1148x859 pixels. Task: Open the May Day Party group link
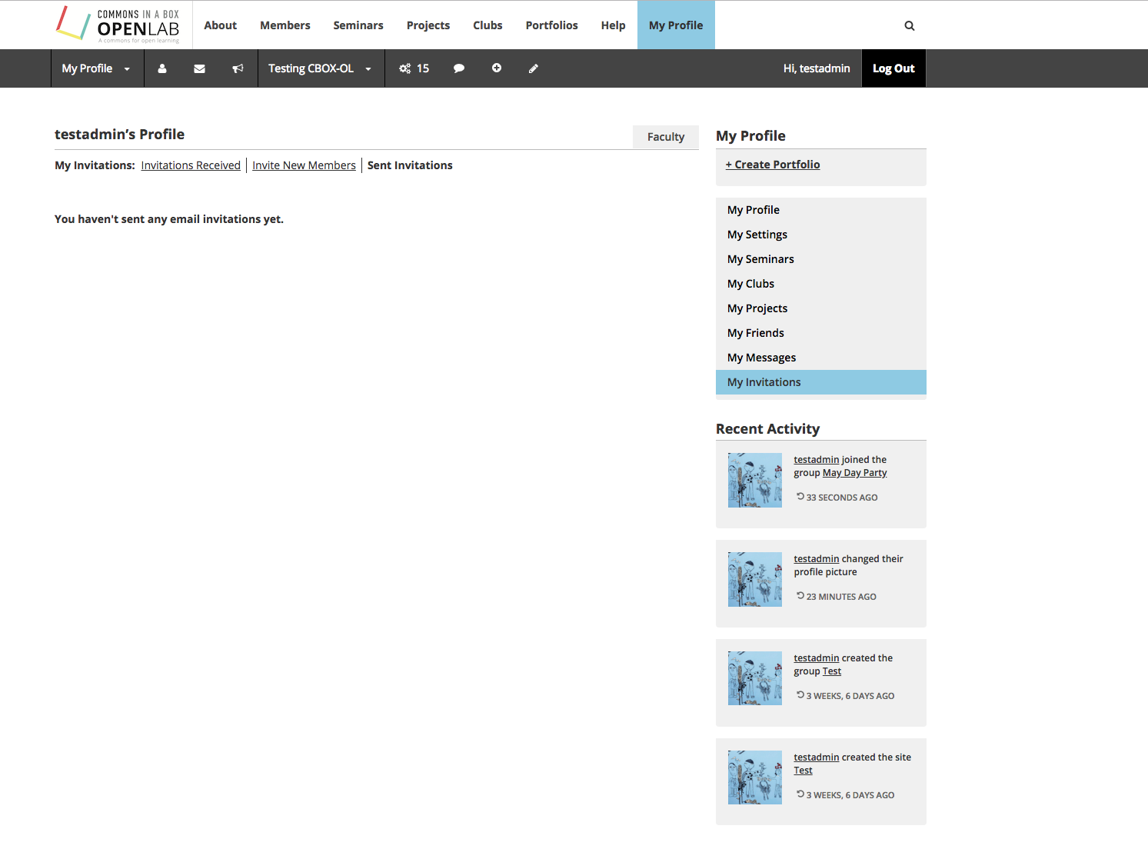pyautogui.click(x=854, y=473)
